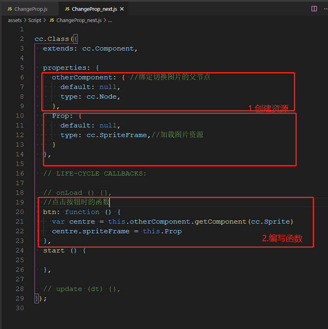Click the cc.Class text on line 2

52,39
